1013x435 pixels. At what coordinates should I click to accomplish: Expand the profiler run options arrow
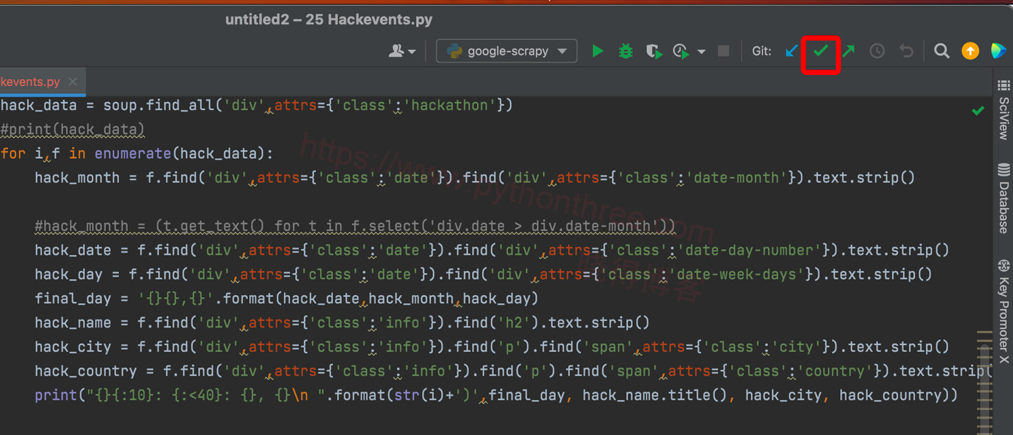tap(701, 51)
